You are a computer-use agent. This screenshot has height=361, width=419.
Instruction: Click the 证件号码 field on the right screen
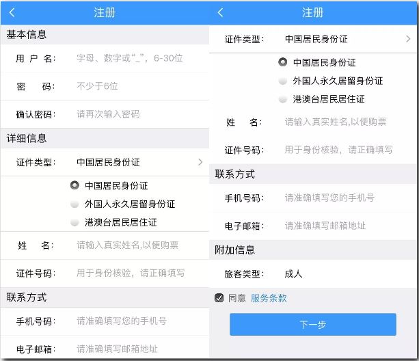coord(338,150)
